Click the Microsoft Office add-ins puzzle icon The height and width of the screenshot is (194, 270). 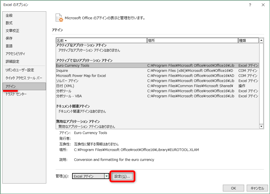pyautogui.click(x=59, y=18)
